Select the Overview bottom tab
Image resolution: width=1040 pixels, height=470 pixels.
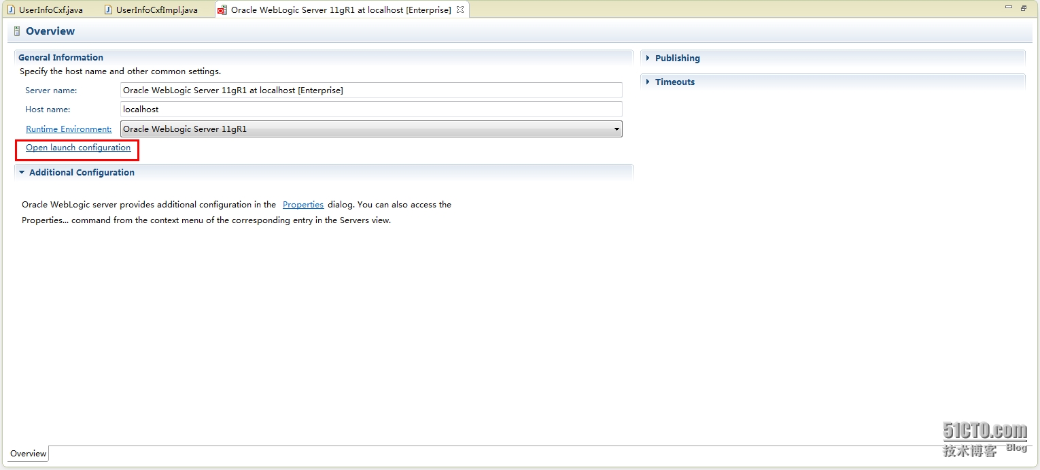click(29, 454)
